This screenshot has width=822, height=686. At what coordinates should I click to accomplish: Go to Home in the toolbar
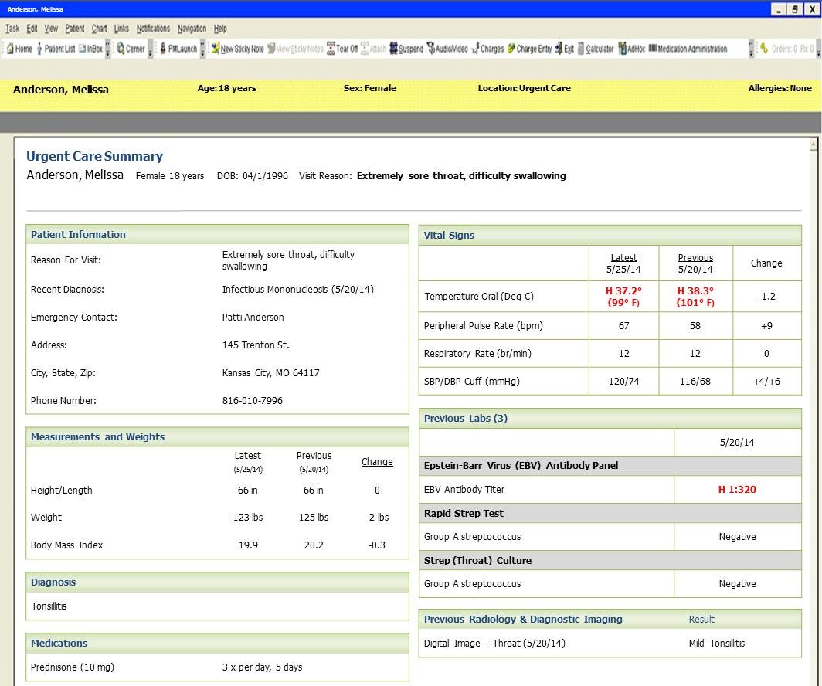(19, 49)
